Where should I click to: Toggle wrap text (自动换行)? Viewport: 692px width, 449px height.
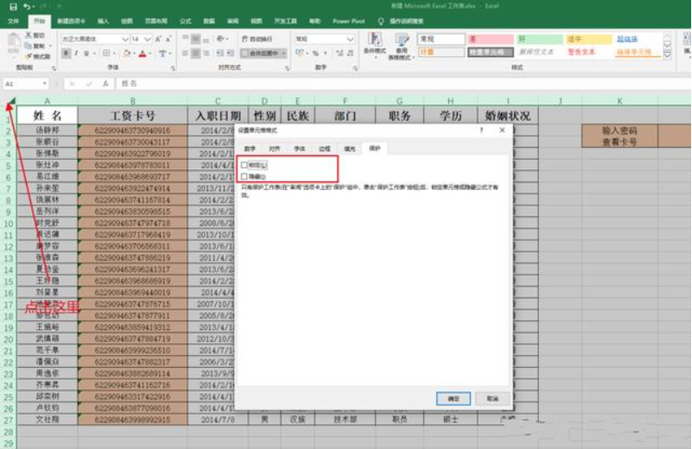tap(257, 39)
